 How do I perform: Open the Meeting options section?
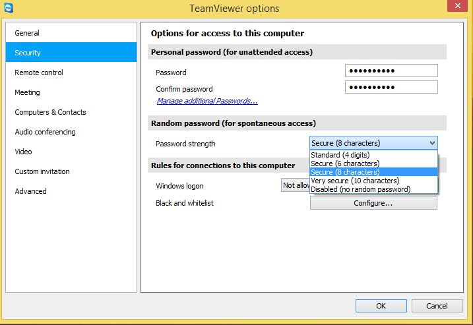[28, 92]
